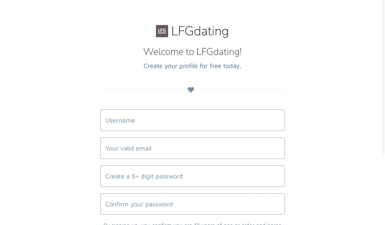Click the word 'email' in the email placeholder

tap(143, 148)
